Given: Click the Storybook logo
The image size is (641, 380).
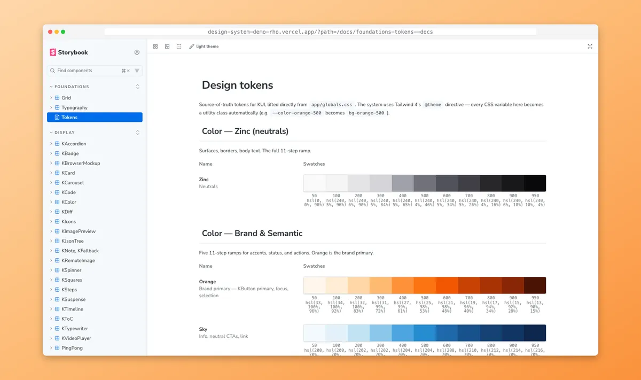Looking at the screenshot, I should 68,52.
